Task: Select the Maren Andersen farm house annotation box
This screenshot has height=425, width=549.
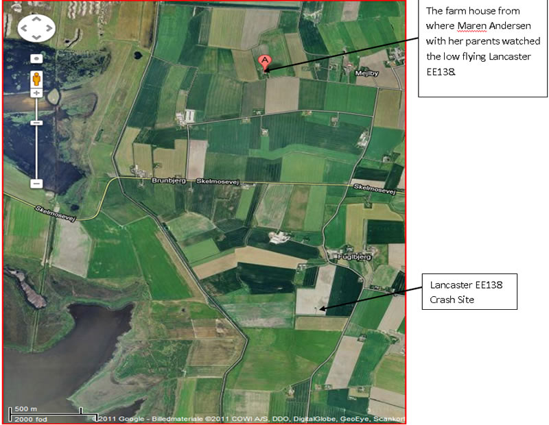Action: click(x=482, y=48)
